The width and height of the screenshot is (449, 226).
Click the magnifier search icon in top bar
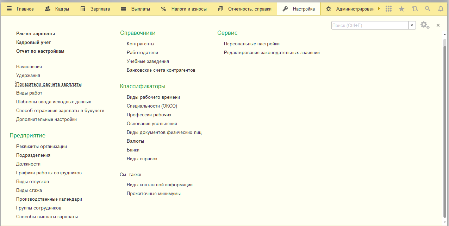click(x=428, y=9)
